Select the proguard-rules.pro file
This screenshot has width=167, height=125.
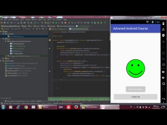[21, 68]
